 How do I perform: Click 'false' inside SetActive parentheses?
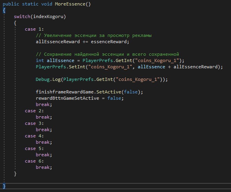pyautogui.click(x=131, y=92)
